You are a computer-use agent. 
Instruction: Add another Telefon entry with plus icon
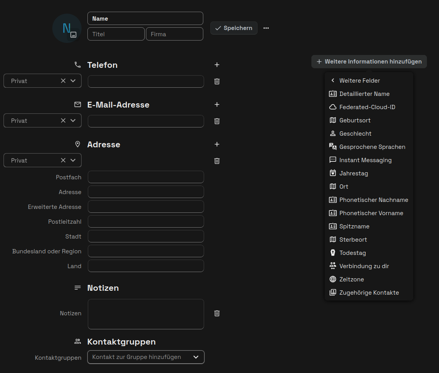(x=217, y=65)
